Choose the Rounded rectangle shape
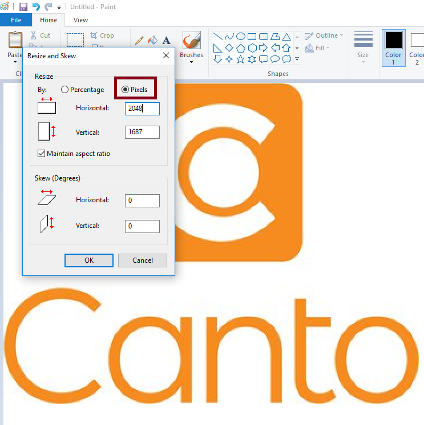 (x=264, y=37)
